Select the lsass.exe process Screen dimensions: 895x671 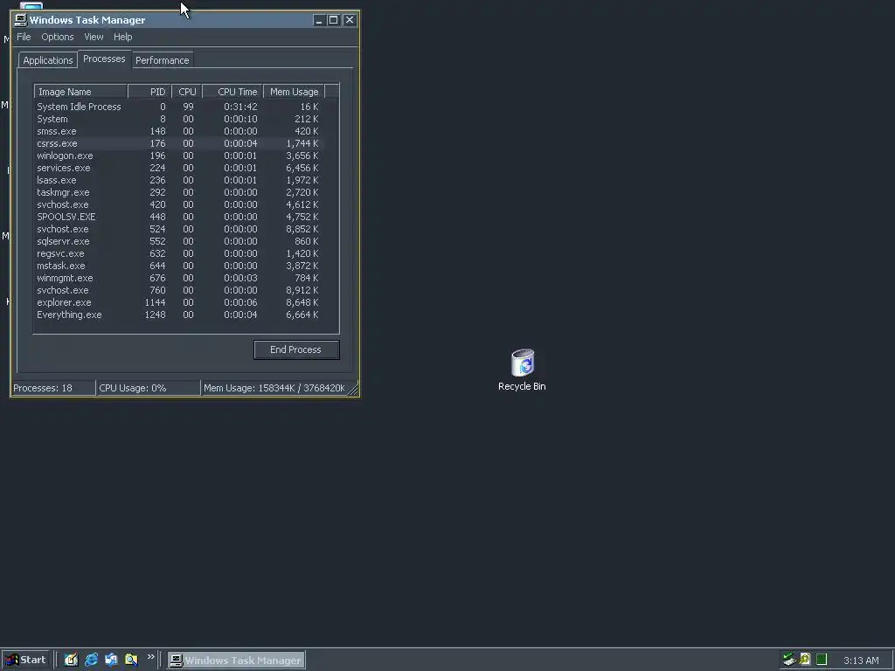pyautogui.click(x=178, y=180)
